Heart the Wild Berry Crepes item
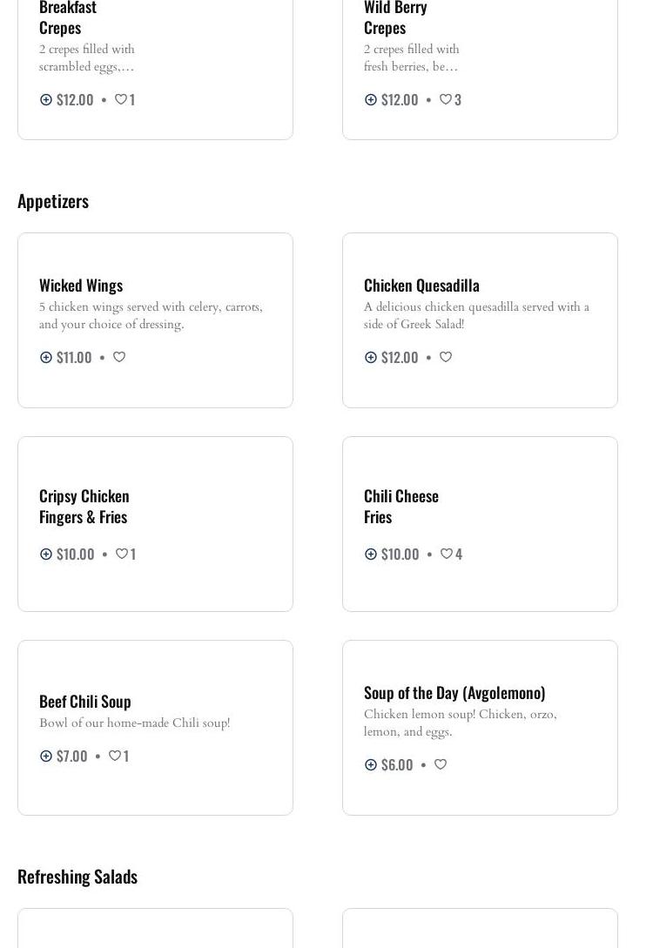Screen dimensions: 653x948 point(446,99)
